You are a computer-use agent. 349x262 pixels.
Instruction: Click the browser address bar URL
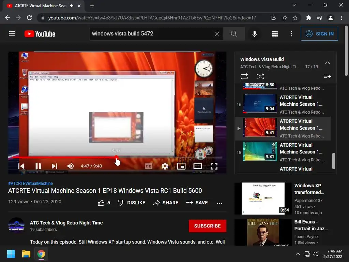point(152,18)
